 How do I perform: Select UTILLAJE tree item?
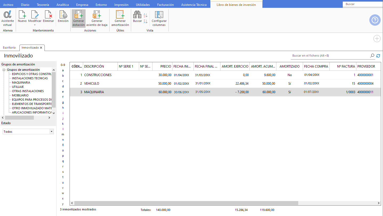coord(18,87)
